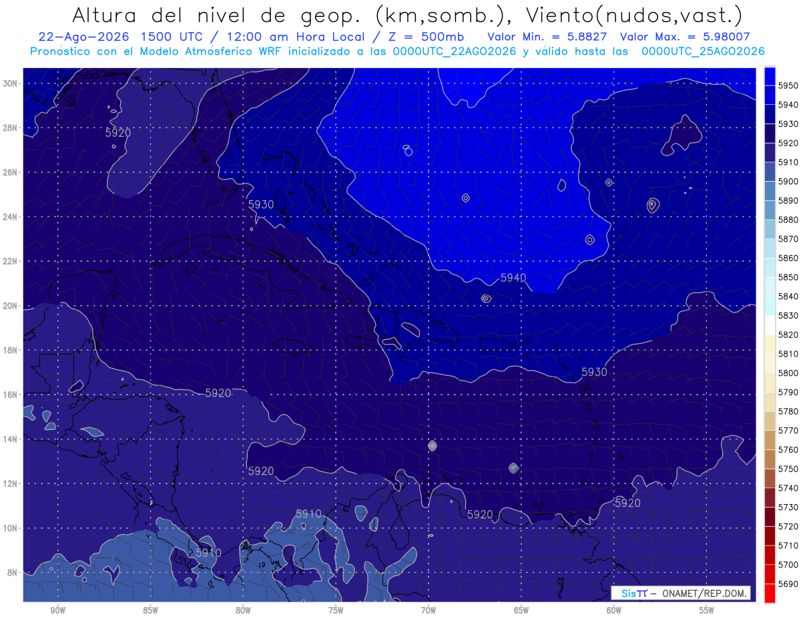Select the 'Valor Min. = 5.8827' text
The image size is (801, 619).
549,37
